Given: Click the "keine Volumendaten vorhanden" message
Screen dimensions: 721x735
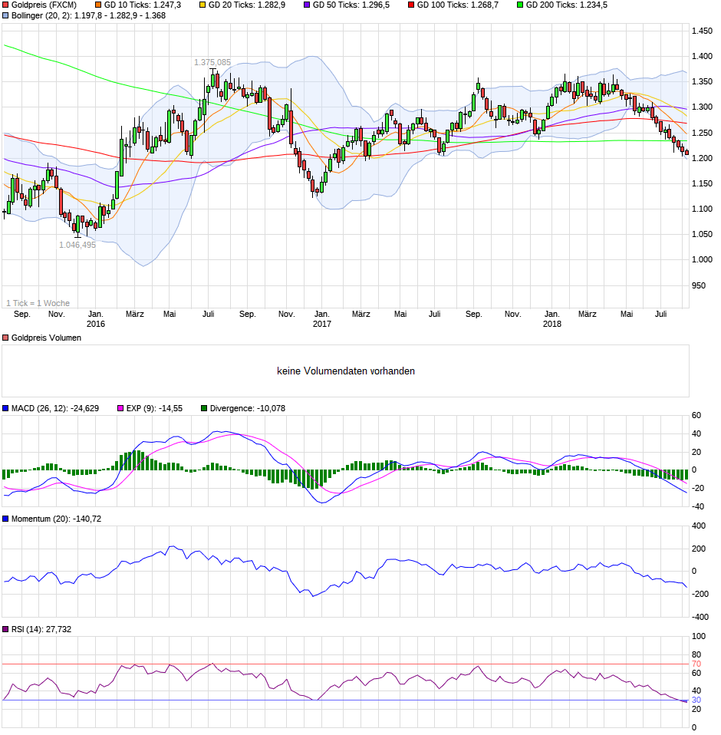Looking at the screenshot, I should [x=346, y=371].
